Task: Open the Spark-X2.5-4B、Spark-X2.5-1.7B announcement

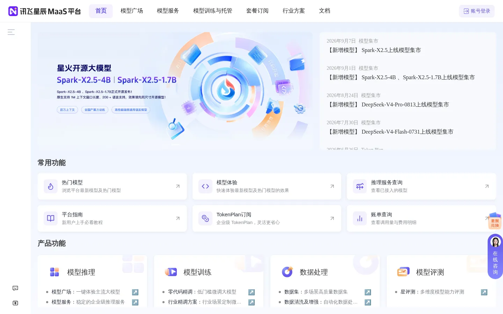Action: tap(401, 77)
